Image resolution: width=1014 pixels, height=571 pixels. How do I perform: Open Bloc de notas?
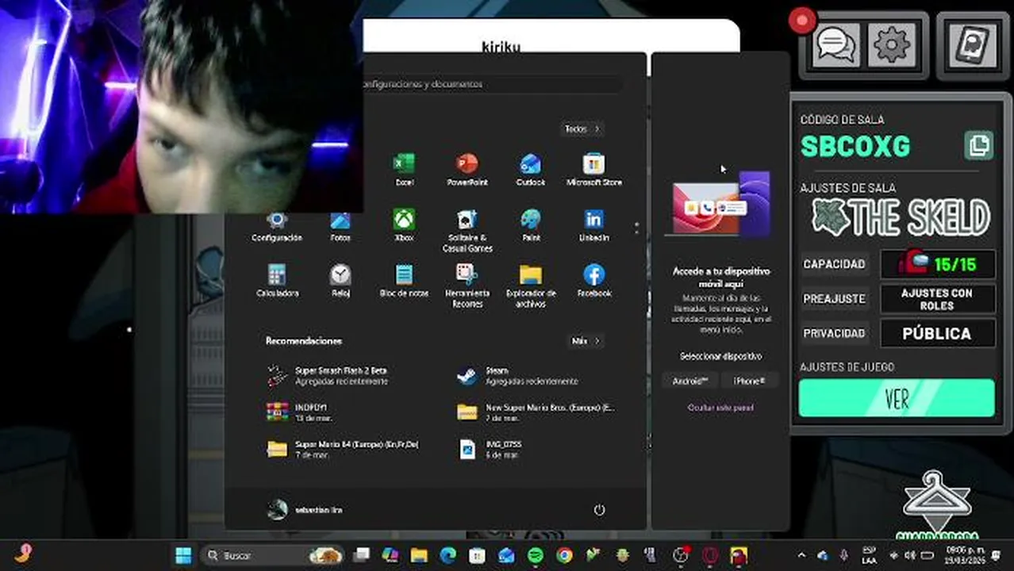(404, 281)
